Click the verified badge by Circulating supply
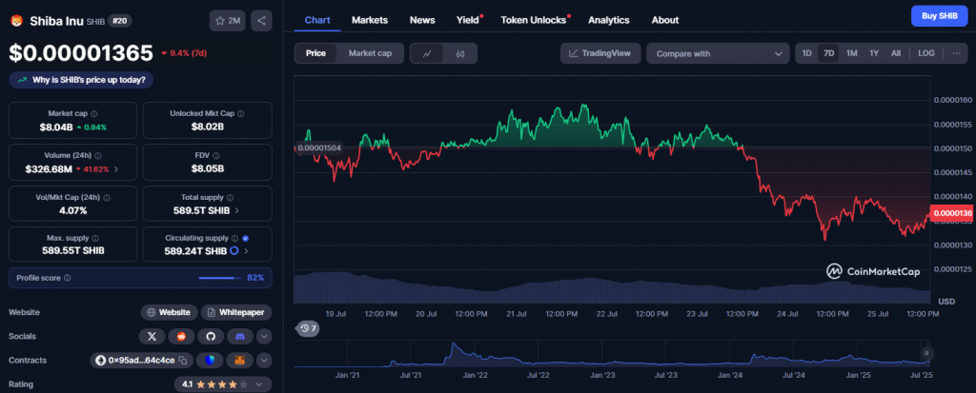 tap(245, 238)
